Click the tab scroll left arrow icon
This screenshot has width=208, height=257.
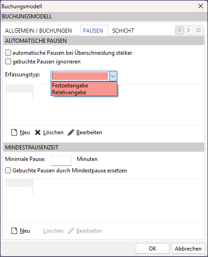tap(179, 30)
